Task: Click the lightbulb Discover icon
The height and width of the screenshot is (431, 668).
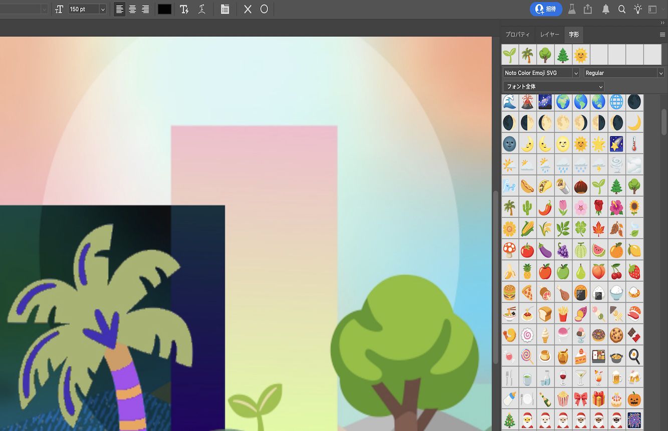Action: (x=637, y=9)
